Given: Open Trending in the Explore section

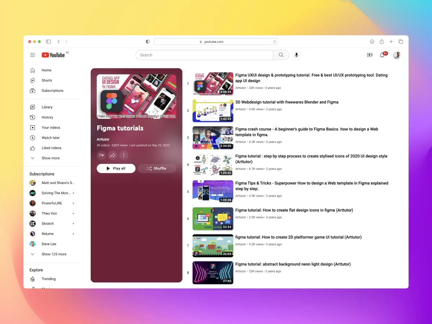Looking at the screenshot, I should (49, 279).
